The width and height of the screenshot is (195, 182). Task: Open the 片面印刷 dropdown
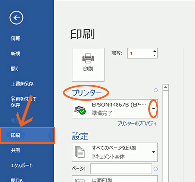click(115, 179)
